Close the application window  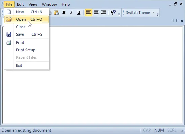181,4
